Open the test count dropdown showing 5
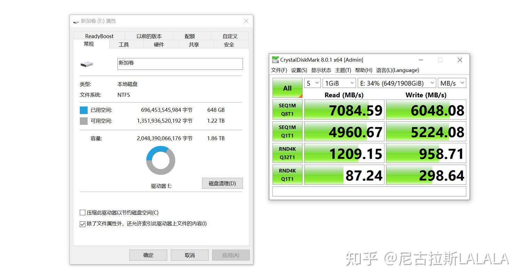Viewport: 522px width, 280px height. click(312, 83)
